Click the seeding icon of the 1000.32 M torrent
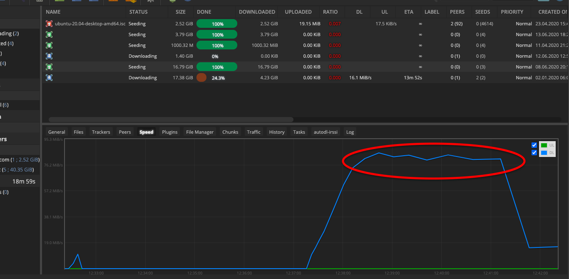569x279 pixels. [x=49, y=45]
